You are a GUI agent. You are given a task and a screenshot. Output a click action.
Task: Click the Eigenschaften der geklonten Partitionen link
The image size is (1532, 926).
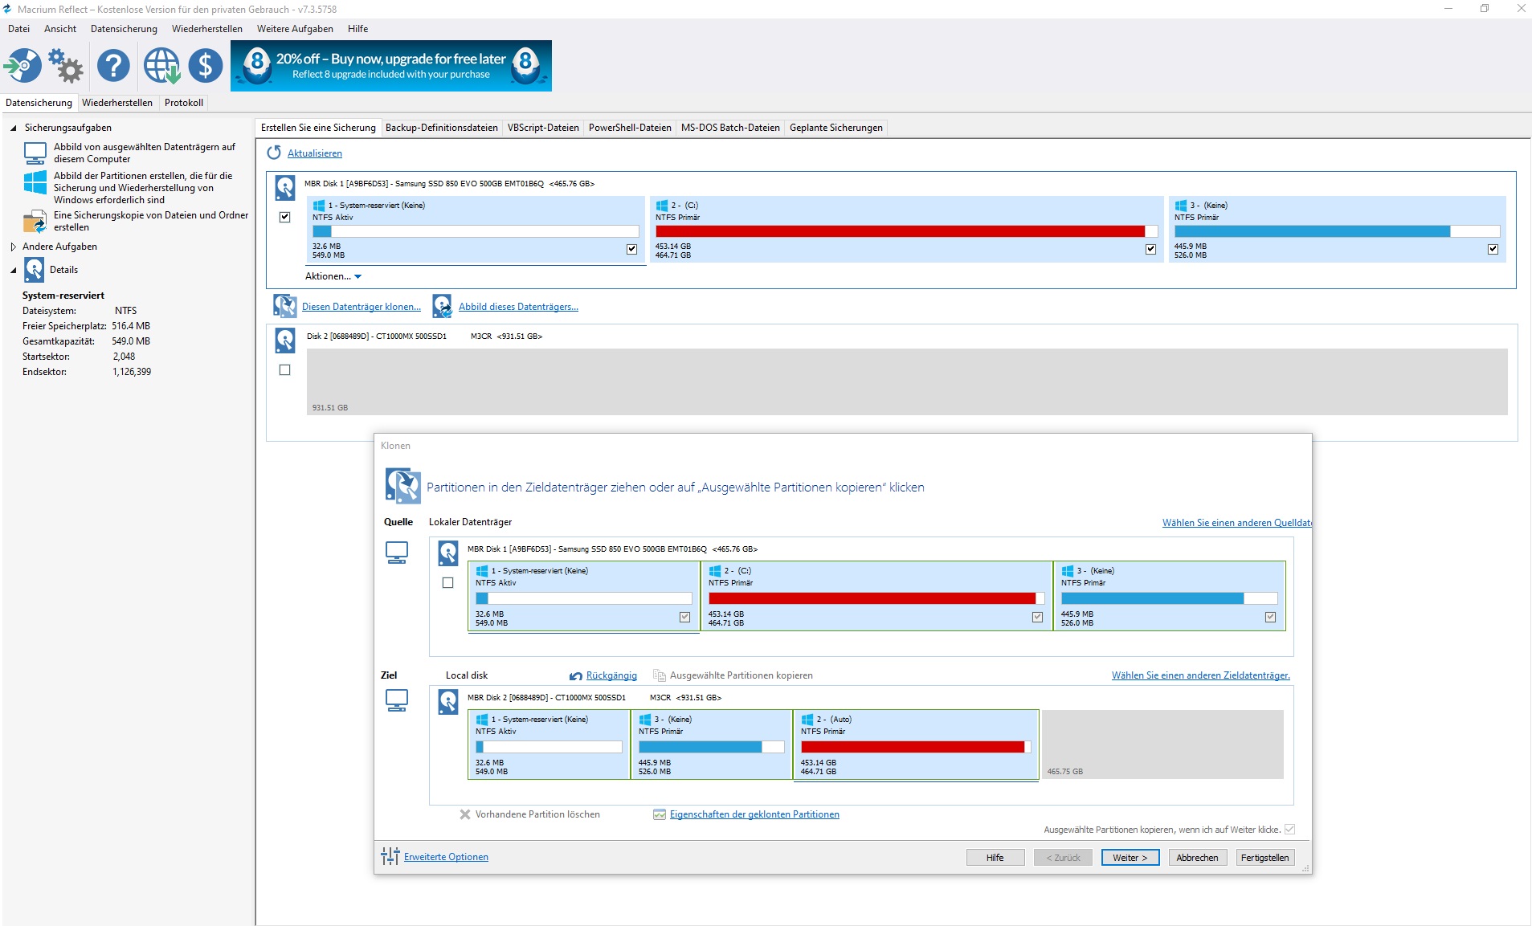[754, 814]
